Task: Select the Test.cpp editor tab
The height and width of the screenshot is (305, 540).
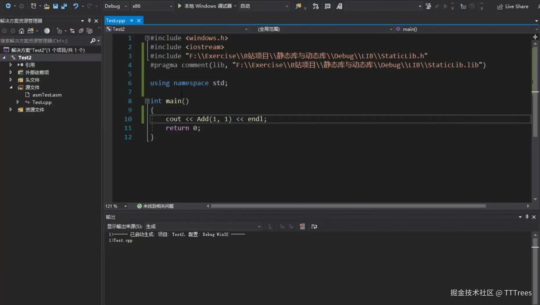Action: tap(115, 20)
